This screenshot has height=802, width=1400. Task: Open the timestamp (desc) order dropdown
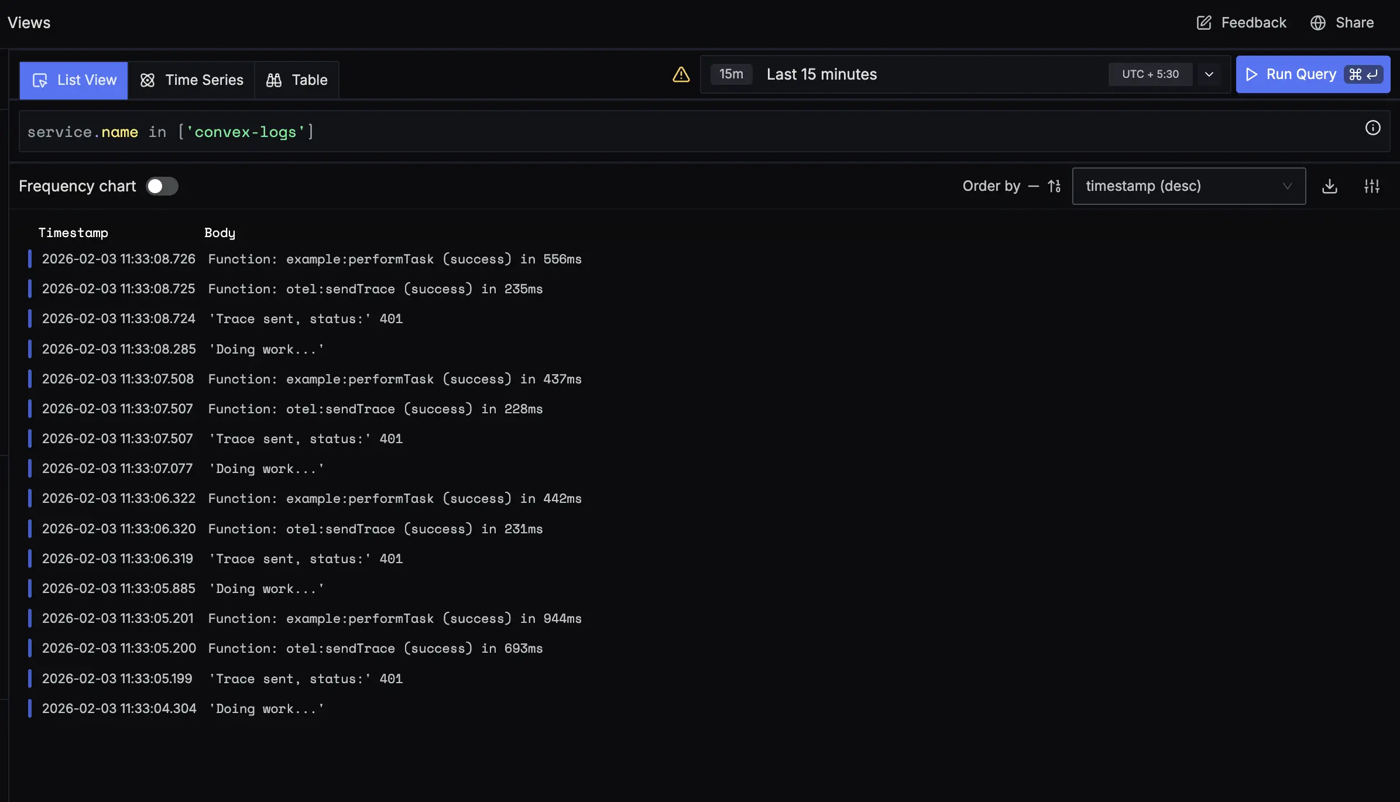1188,186
